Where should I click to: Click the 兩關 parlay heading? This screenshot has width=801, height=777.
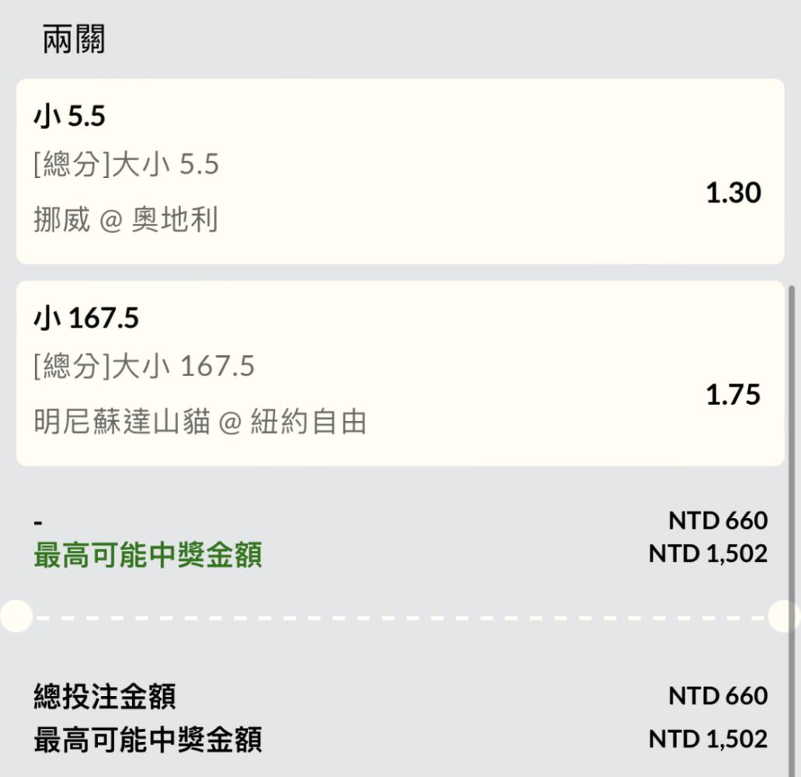click(x=74, y=39)
